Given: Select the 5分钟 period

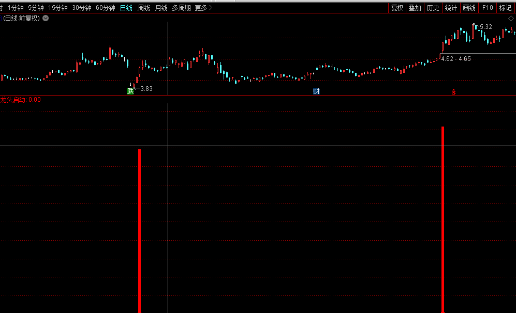Looking at the screenshot, I should tap(36, 8).
